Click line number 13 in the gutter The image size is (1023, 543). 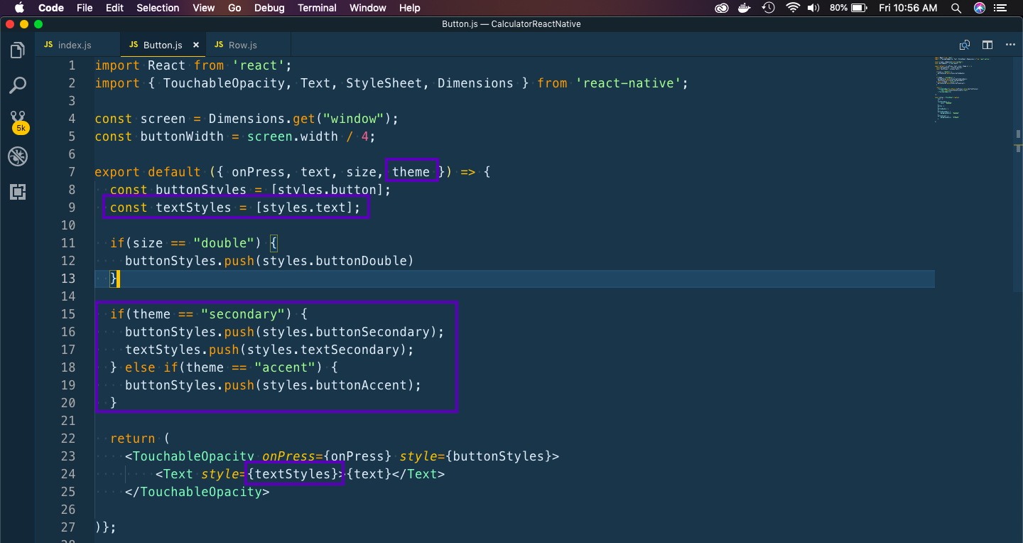(68, 279)
